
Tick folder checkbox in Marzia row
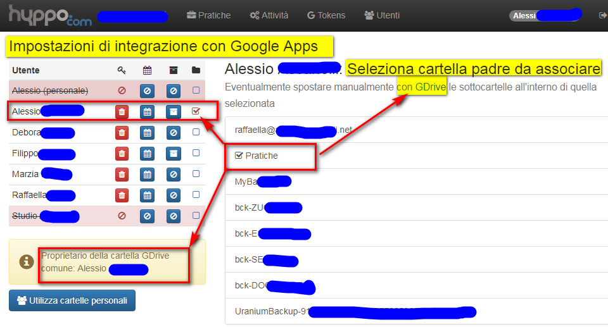point(196,174)
